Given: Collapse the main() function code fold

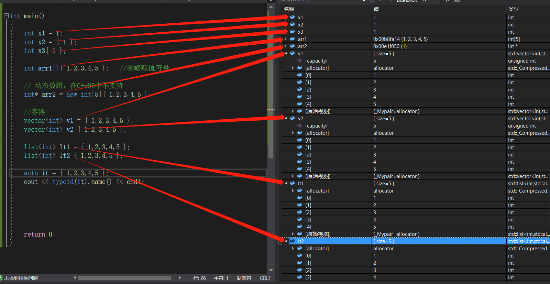Looking at the screenshot, I should tap(6, 16).
